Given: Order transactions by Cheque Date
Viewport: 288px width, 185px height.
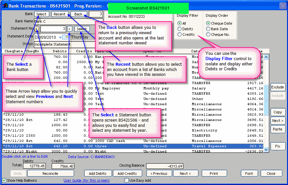Looking at the screenshot, I should click(208, 23).
